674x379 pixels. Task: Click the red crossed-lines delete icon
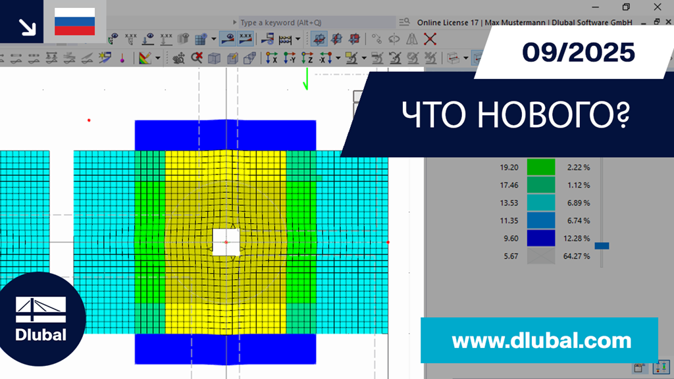pyautogui.click(x=430, y=39)
